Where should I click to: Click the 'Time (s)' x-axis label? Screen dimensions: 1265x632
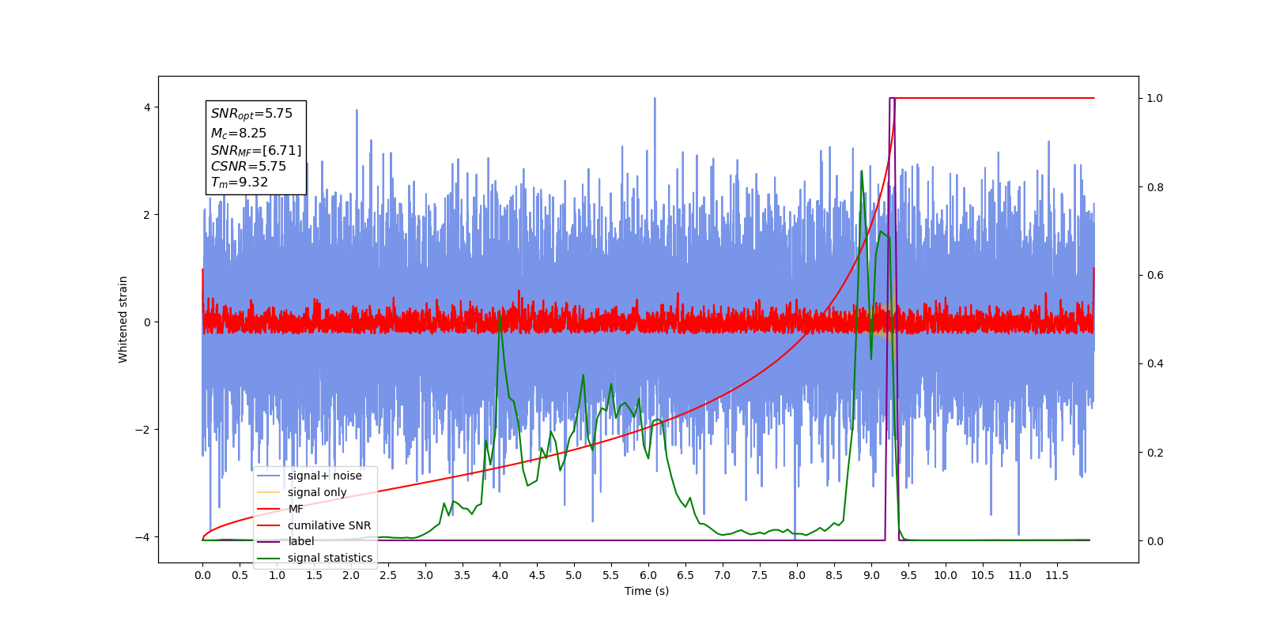pyautogui.click(x=647, y=591)
